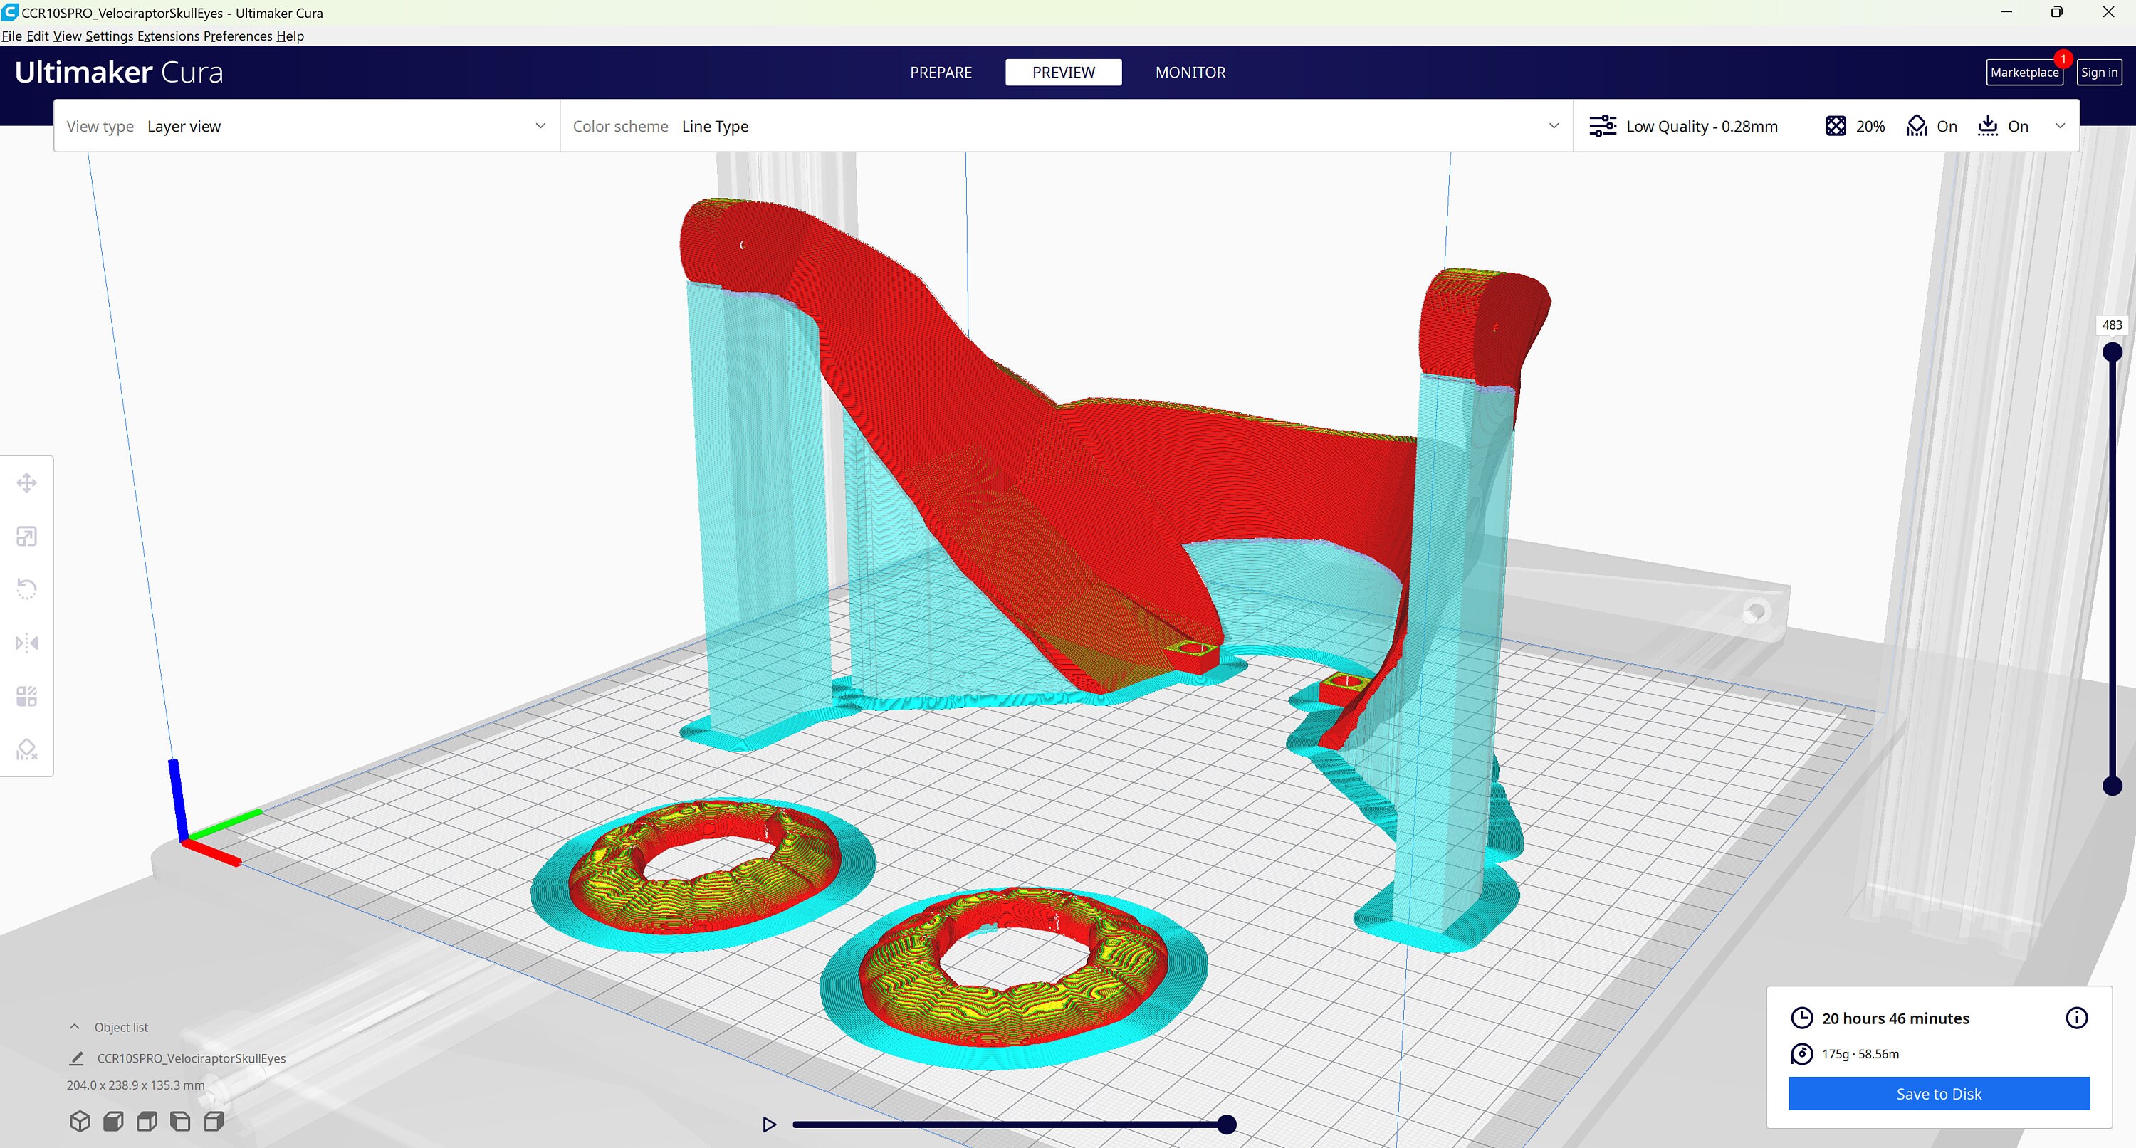Click the support On icon
This screenshot has width=2136, height=1148.
pos(1916,126)
